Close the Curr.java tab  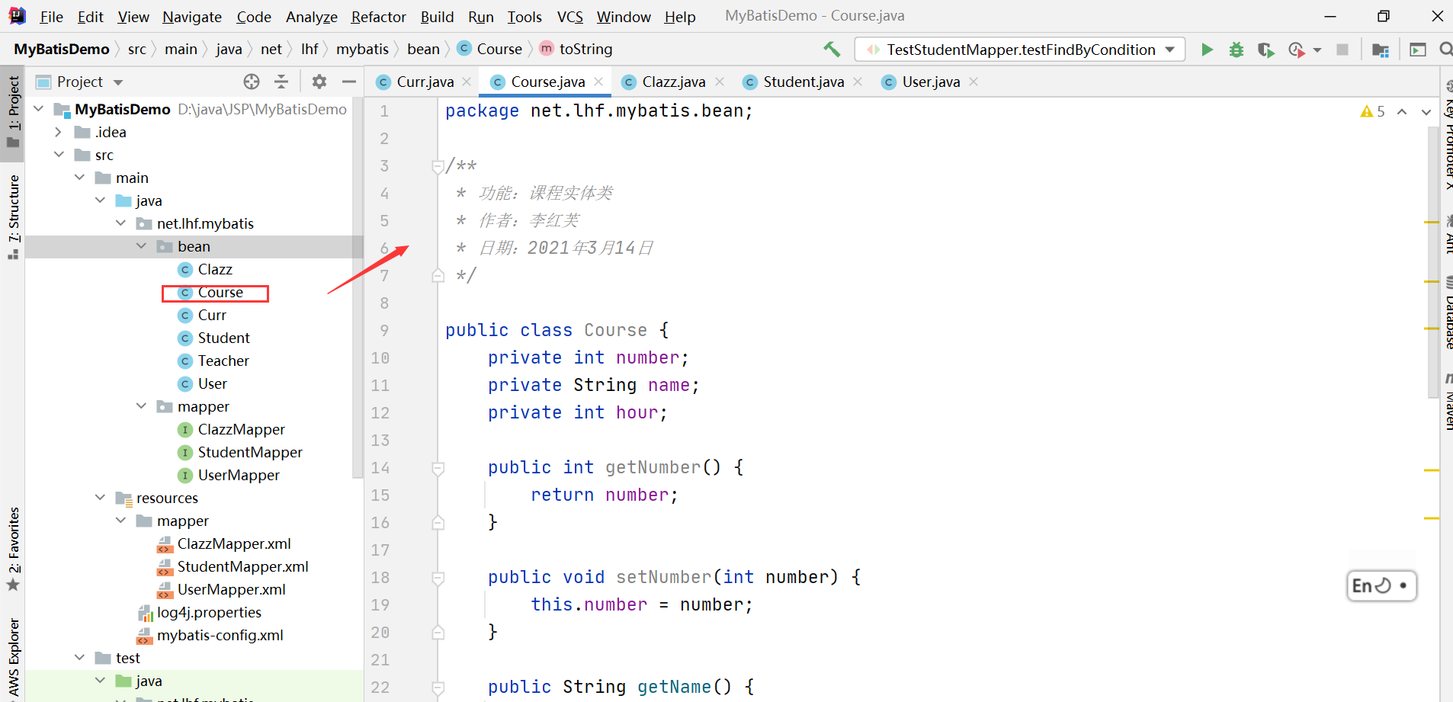tap(467, 82)
